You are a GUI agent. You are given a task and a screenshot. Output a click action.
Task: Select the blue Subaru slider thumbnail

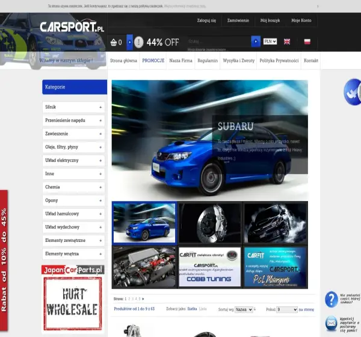(x=144, y=223)
